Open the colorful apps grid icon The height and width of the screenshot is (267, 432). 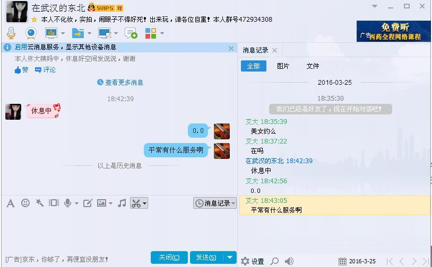click(x=151, y=33)
